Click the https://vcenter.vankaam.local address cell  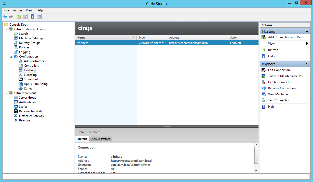pos(189,43)
